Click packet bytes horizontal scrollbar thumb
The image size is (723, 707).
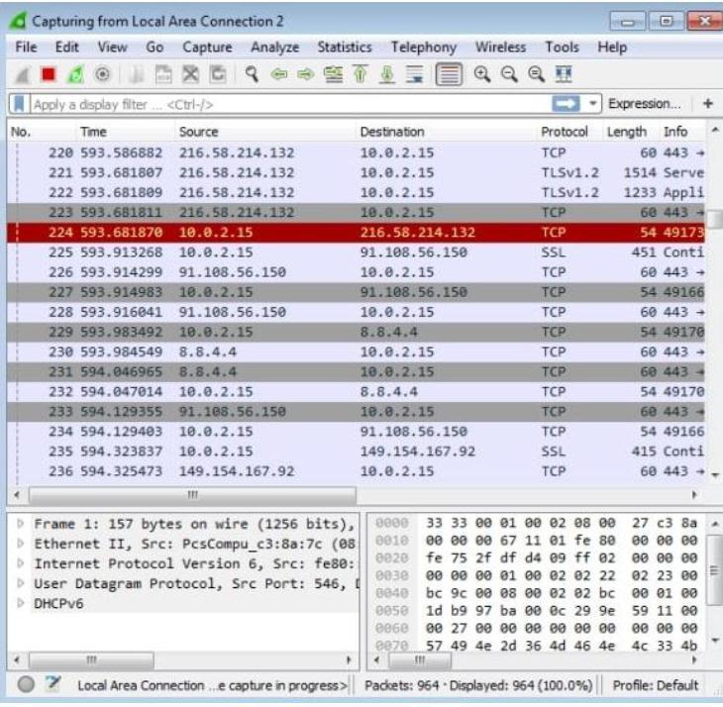click(420, 660)
